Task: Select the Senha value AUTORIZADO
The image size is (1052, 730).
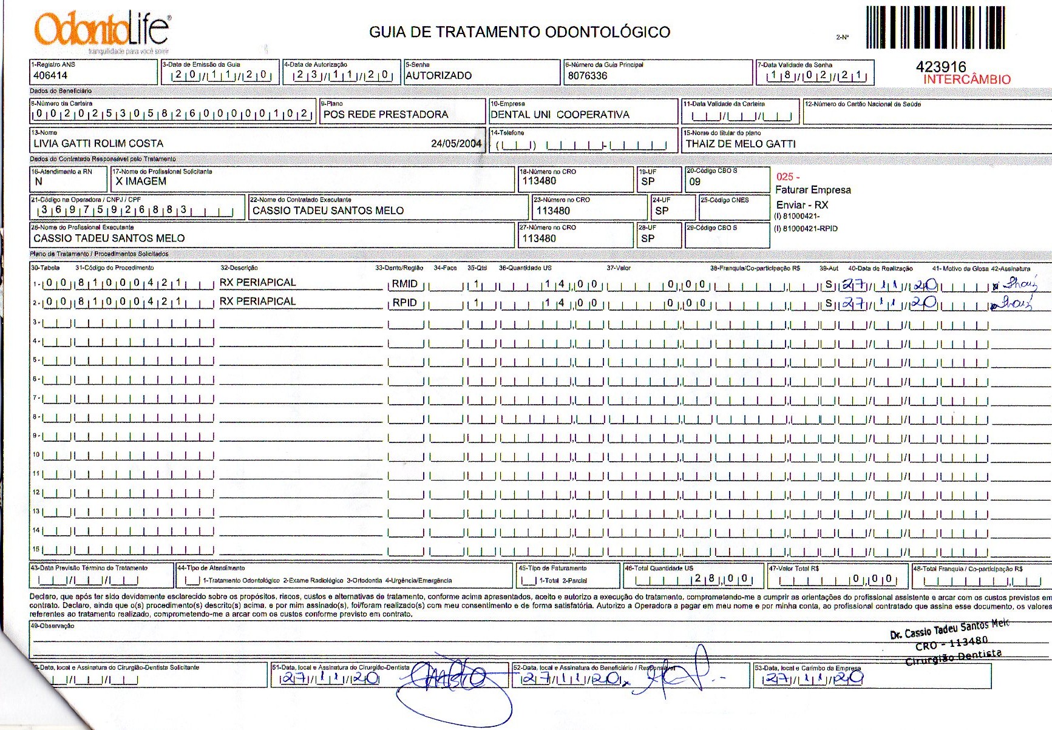Action: [438, 76]
